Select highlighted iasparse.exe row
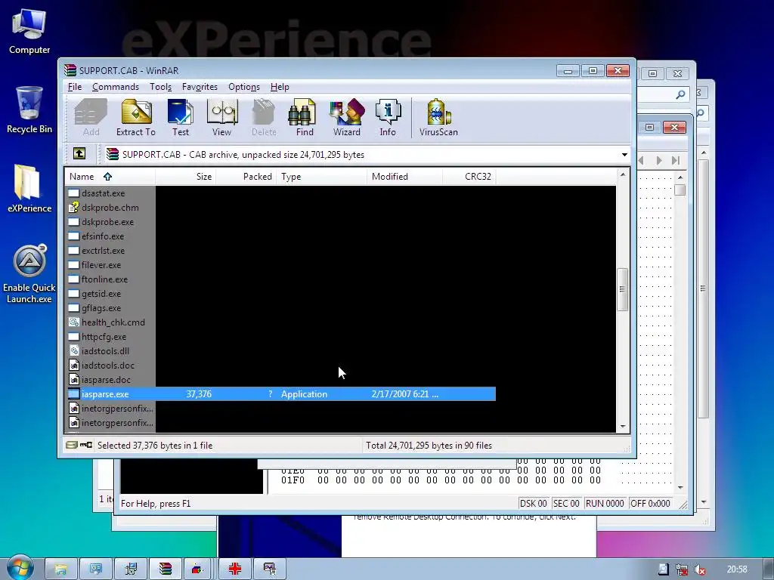 pyautogui.click(x=281, y=394)
